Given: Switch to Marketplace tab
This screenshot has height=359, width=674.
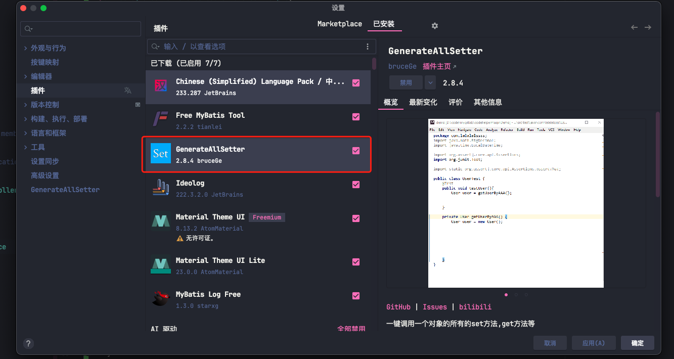Looking at the screenshot, I should tap(340, 24).
